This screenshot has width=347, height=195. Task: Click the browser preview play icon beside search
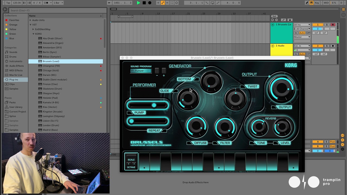point(5,10)
